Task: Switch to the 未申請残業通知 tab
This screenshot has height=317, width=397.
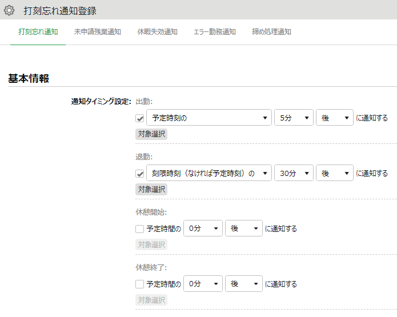Action: click(x=97, y=32)
